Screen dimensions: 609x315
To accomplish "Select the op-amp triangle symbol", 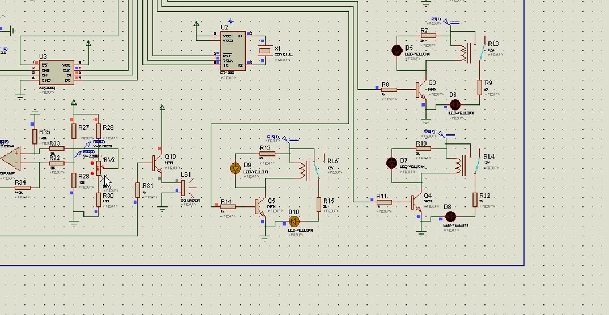I will [x=11, y=159].
